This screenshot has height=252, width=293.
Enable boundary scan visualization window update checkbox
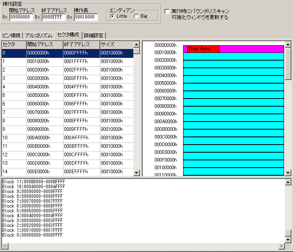[167, 11]
